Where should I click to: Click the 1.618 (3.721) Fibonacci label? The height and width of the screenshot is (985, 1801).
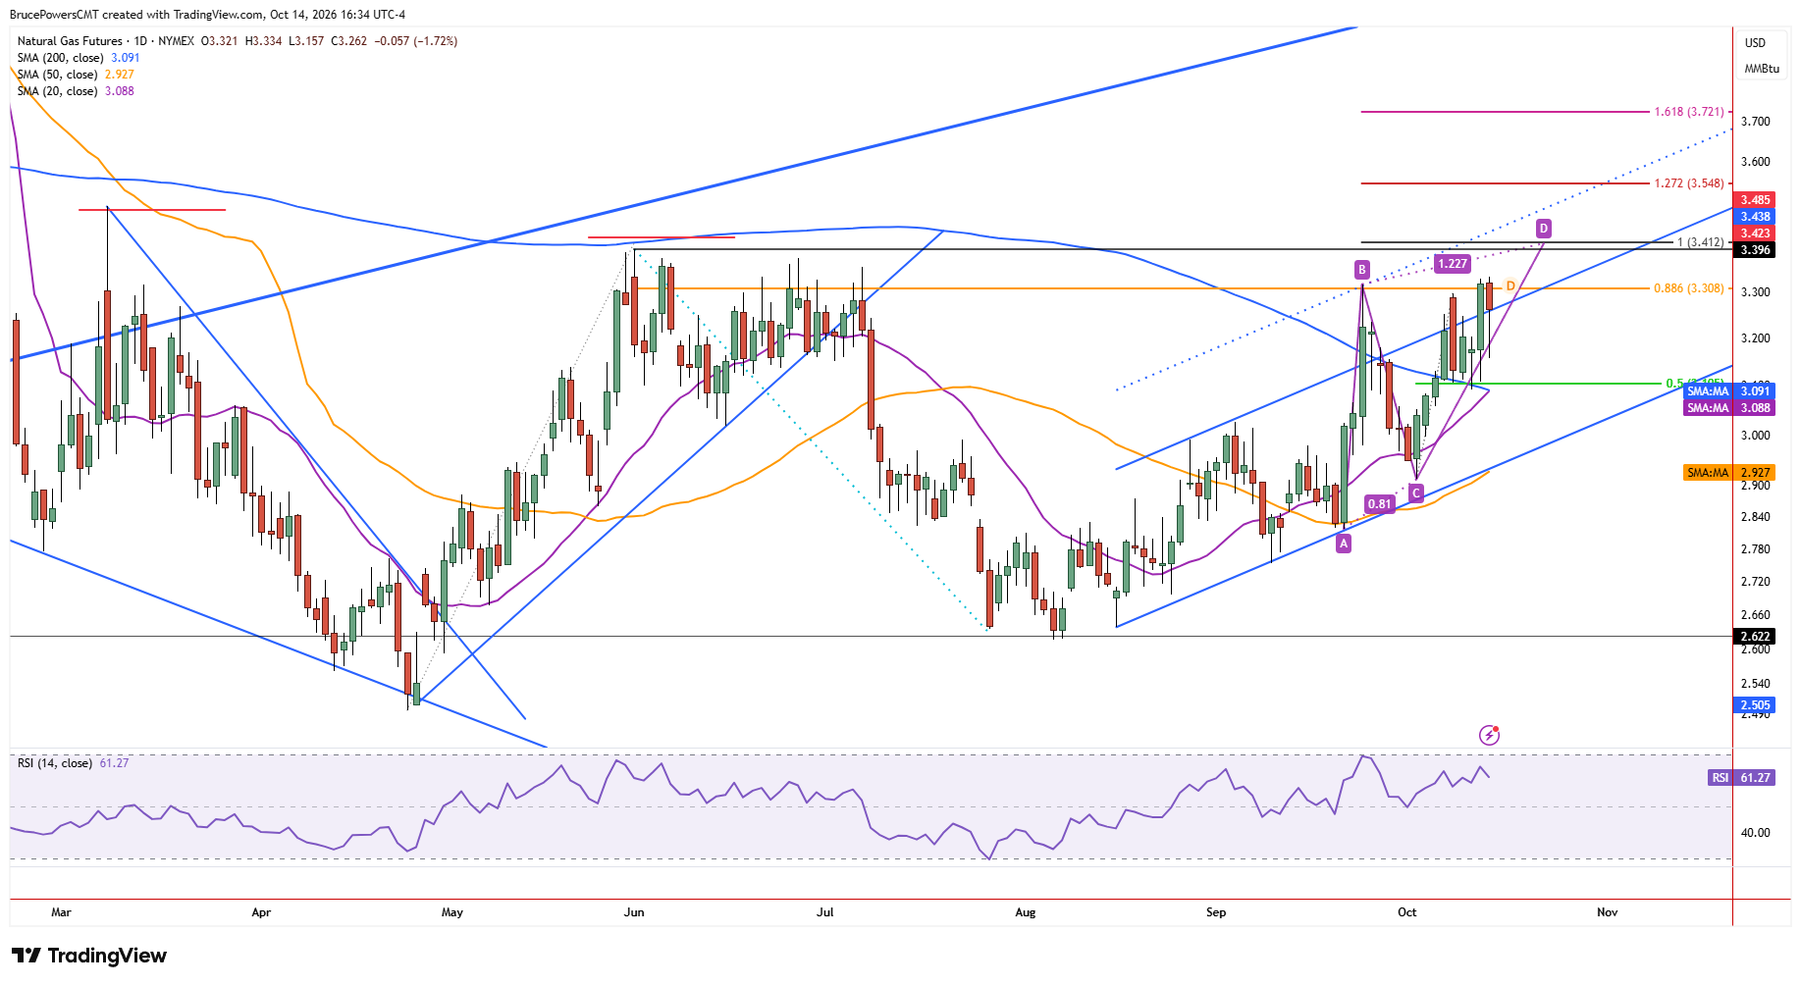click(x=1689, y=112)
